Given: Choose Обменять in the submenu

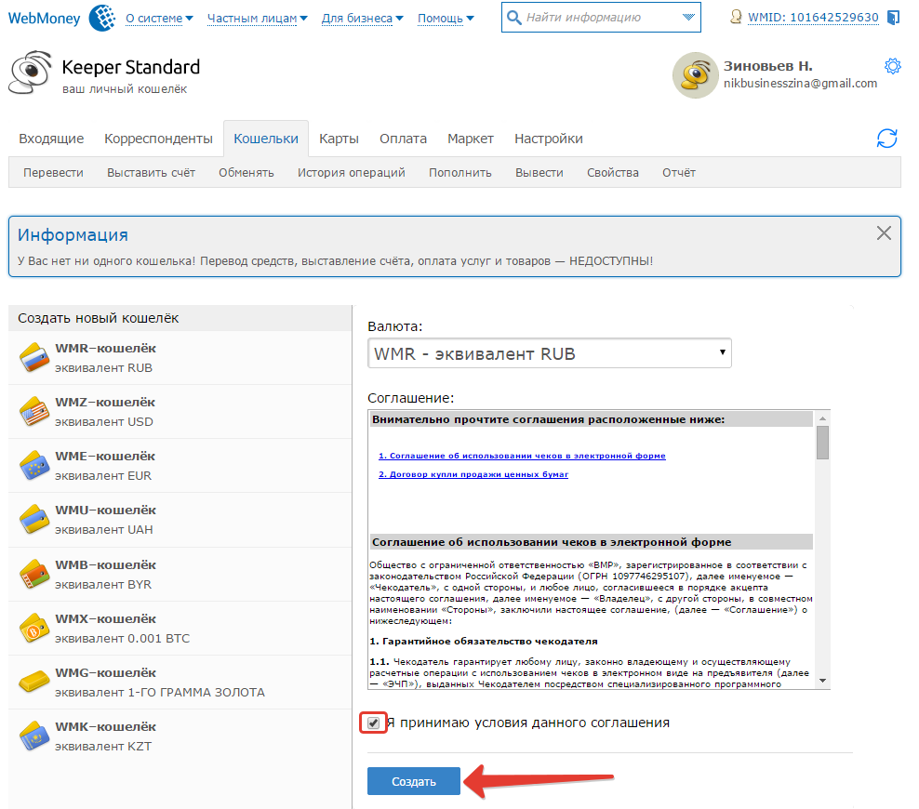Looking at the screenshot, I should click(246, 173).
